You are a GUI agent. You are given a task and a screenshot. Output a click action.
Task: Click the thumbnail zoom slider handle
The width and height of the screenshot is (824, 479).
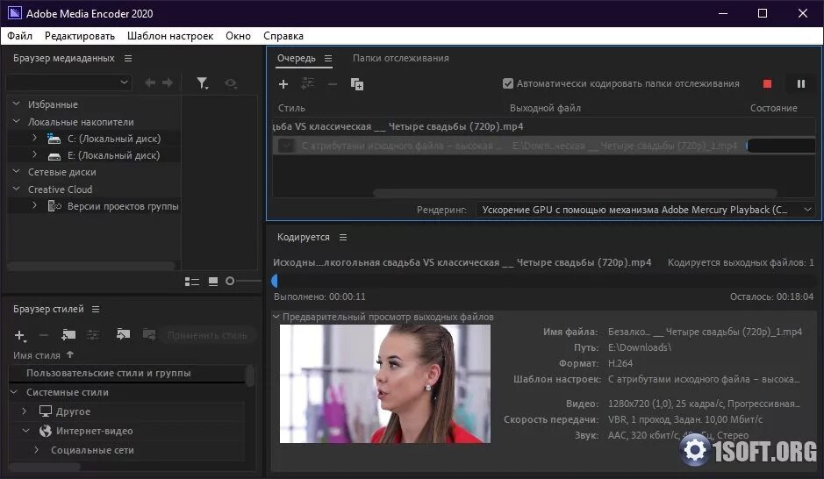pyautogui.click(x=230, y=281)
